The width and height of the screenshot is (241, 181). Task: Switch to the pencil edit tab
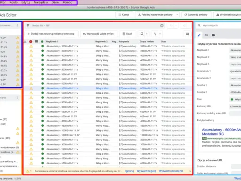[x=199, y=35]
